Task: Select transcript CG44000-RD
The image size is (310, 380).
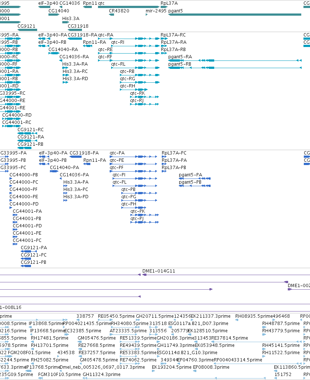Action: (17, 115)
